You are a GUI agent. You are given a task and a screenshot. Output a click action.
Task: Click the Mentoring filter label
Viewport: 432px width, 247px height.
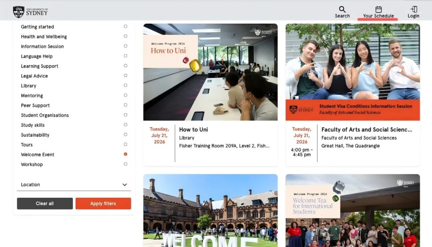32,96
